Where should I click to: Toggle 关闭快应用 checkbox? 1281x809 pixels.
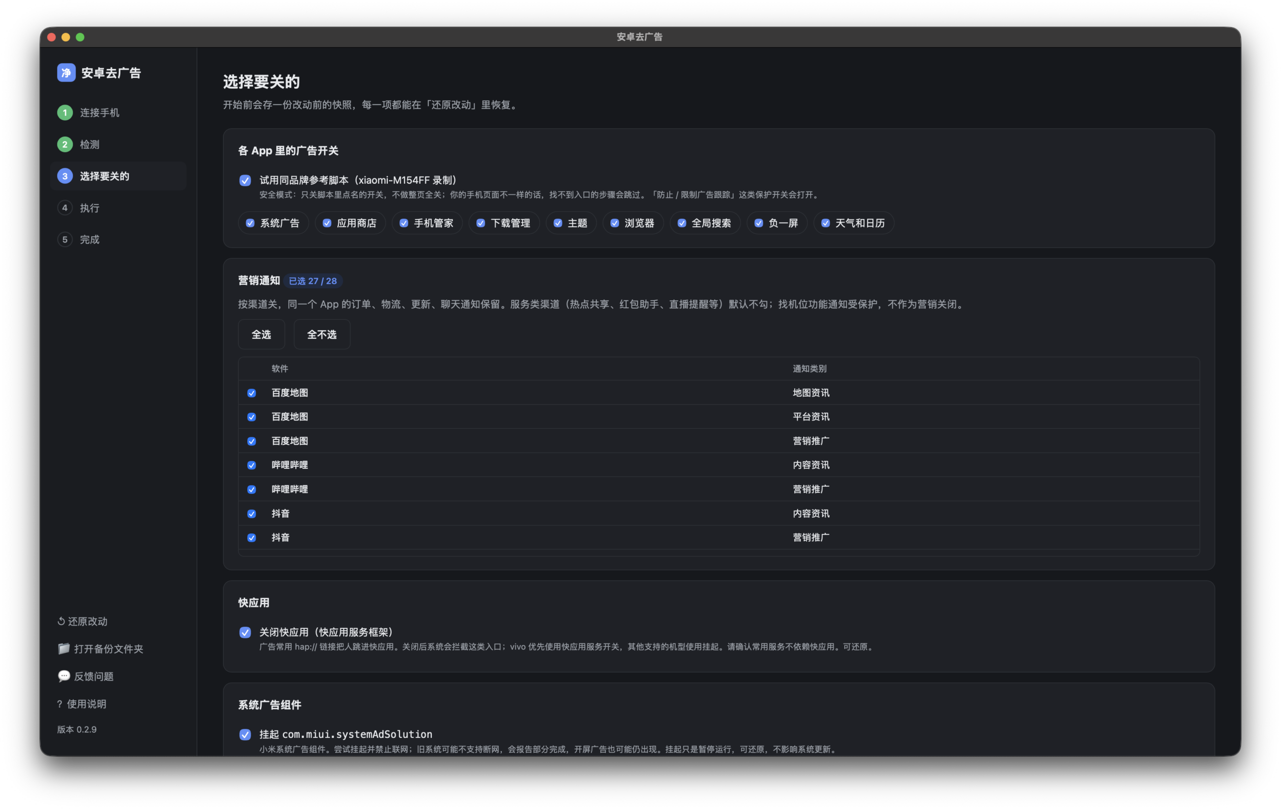click(x=245, y=632)
